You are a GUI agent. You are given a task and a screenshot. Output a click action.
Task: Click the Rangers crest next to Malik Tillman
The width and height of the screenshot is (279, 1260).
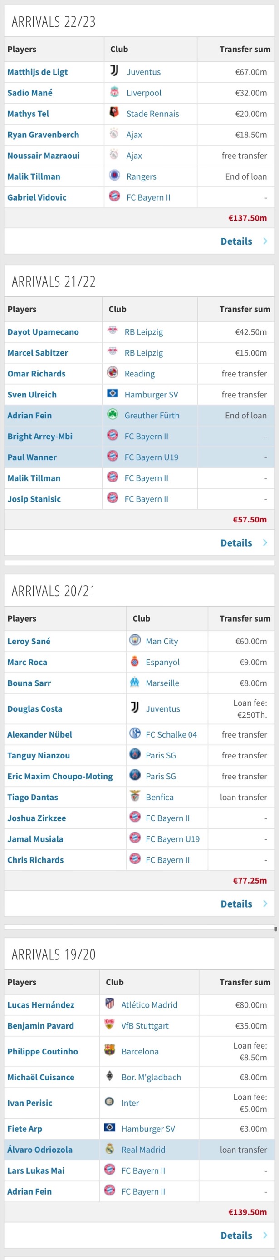click(x=114, y=176)
